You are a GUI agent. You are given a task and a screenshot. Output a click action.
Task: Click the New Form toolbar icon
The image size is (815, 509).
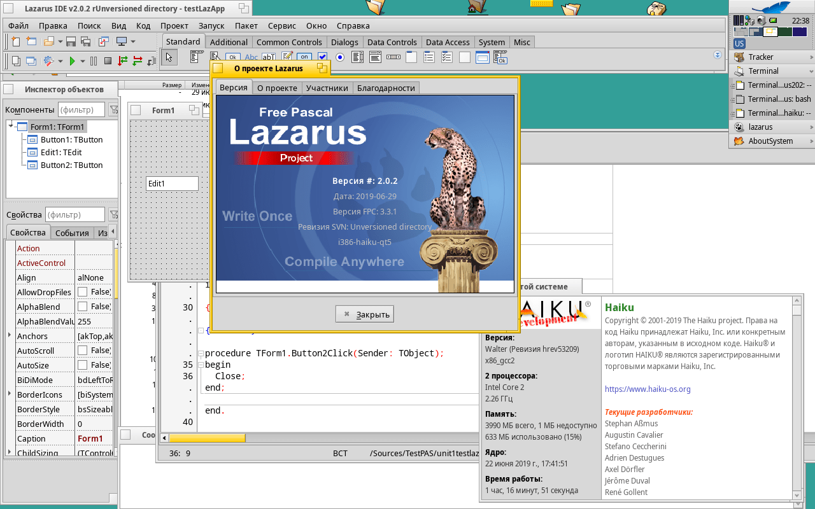click(31, 41)
